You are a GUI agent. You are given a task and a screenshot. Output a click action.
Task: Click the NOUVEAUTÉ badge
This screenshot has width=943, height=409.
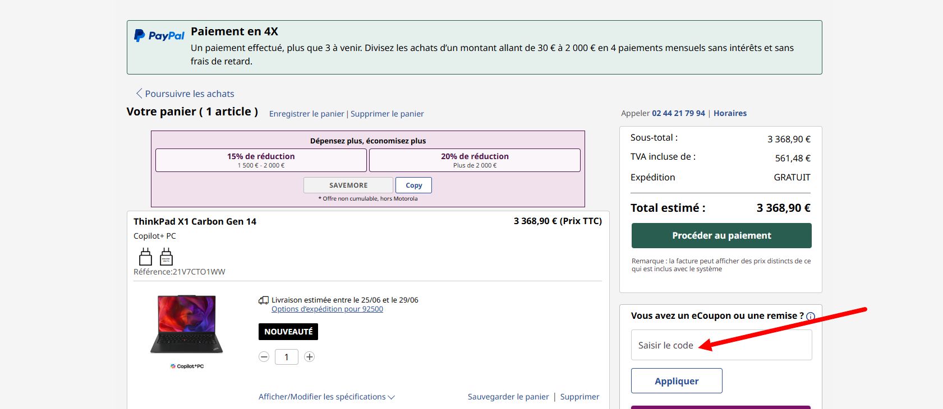[288, 332]
